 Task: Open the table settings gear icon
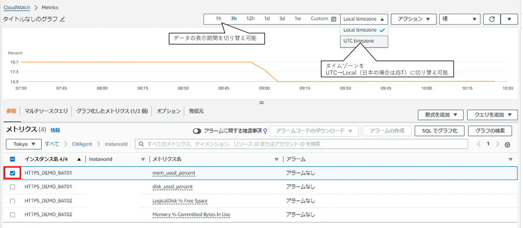[507, 145]
